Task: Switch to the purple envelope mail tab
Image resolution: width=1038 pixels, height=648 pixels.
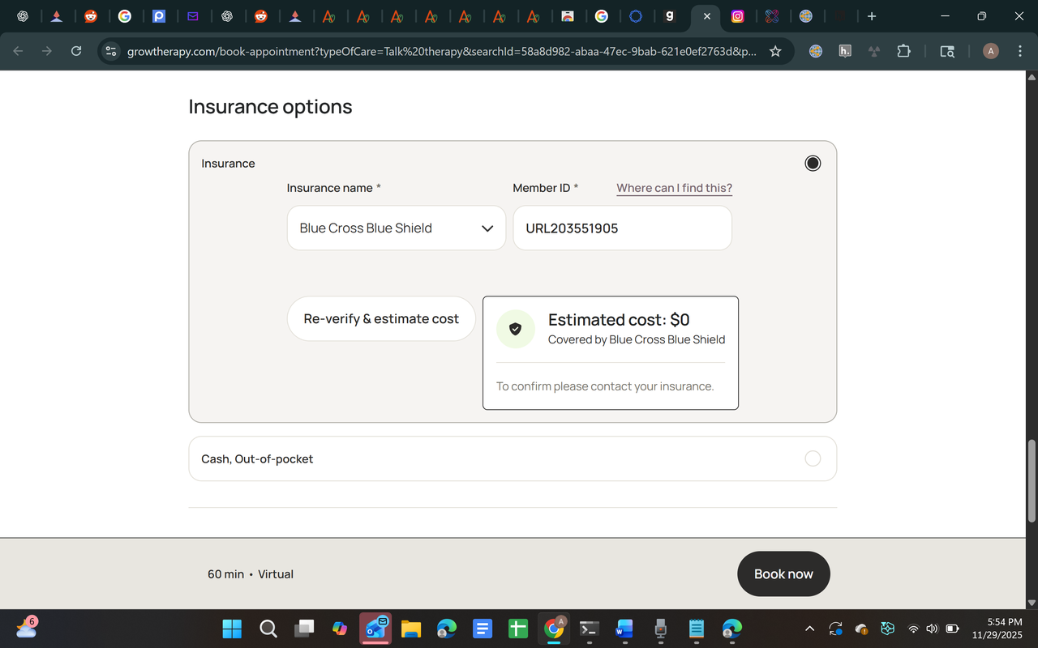Action: [193, 16]
